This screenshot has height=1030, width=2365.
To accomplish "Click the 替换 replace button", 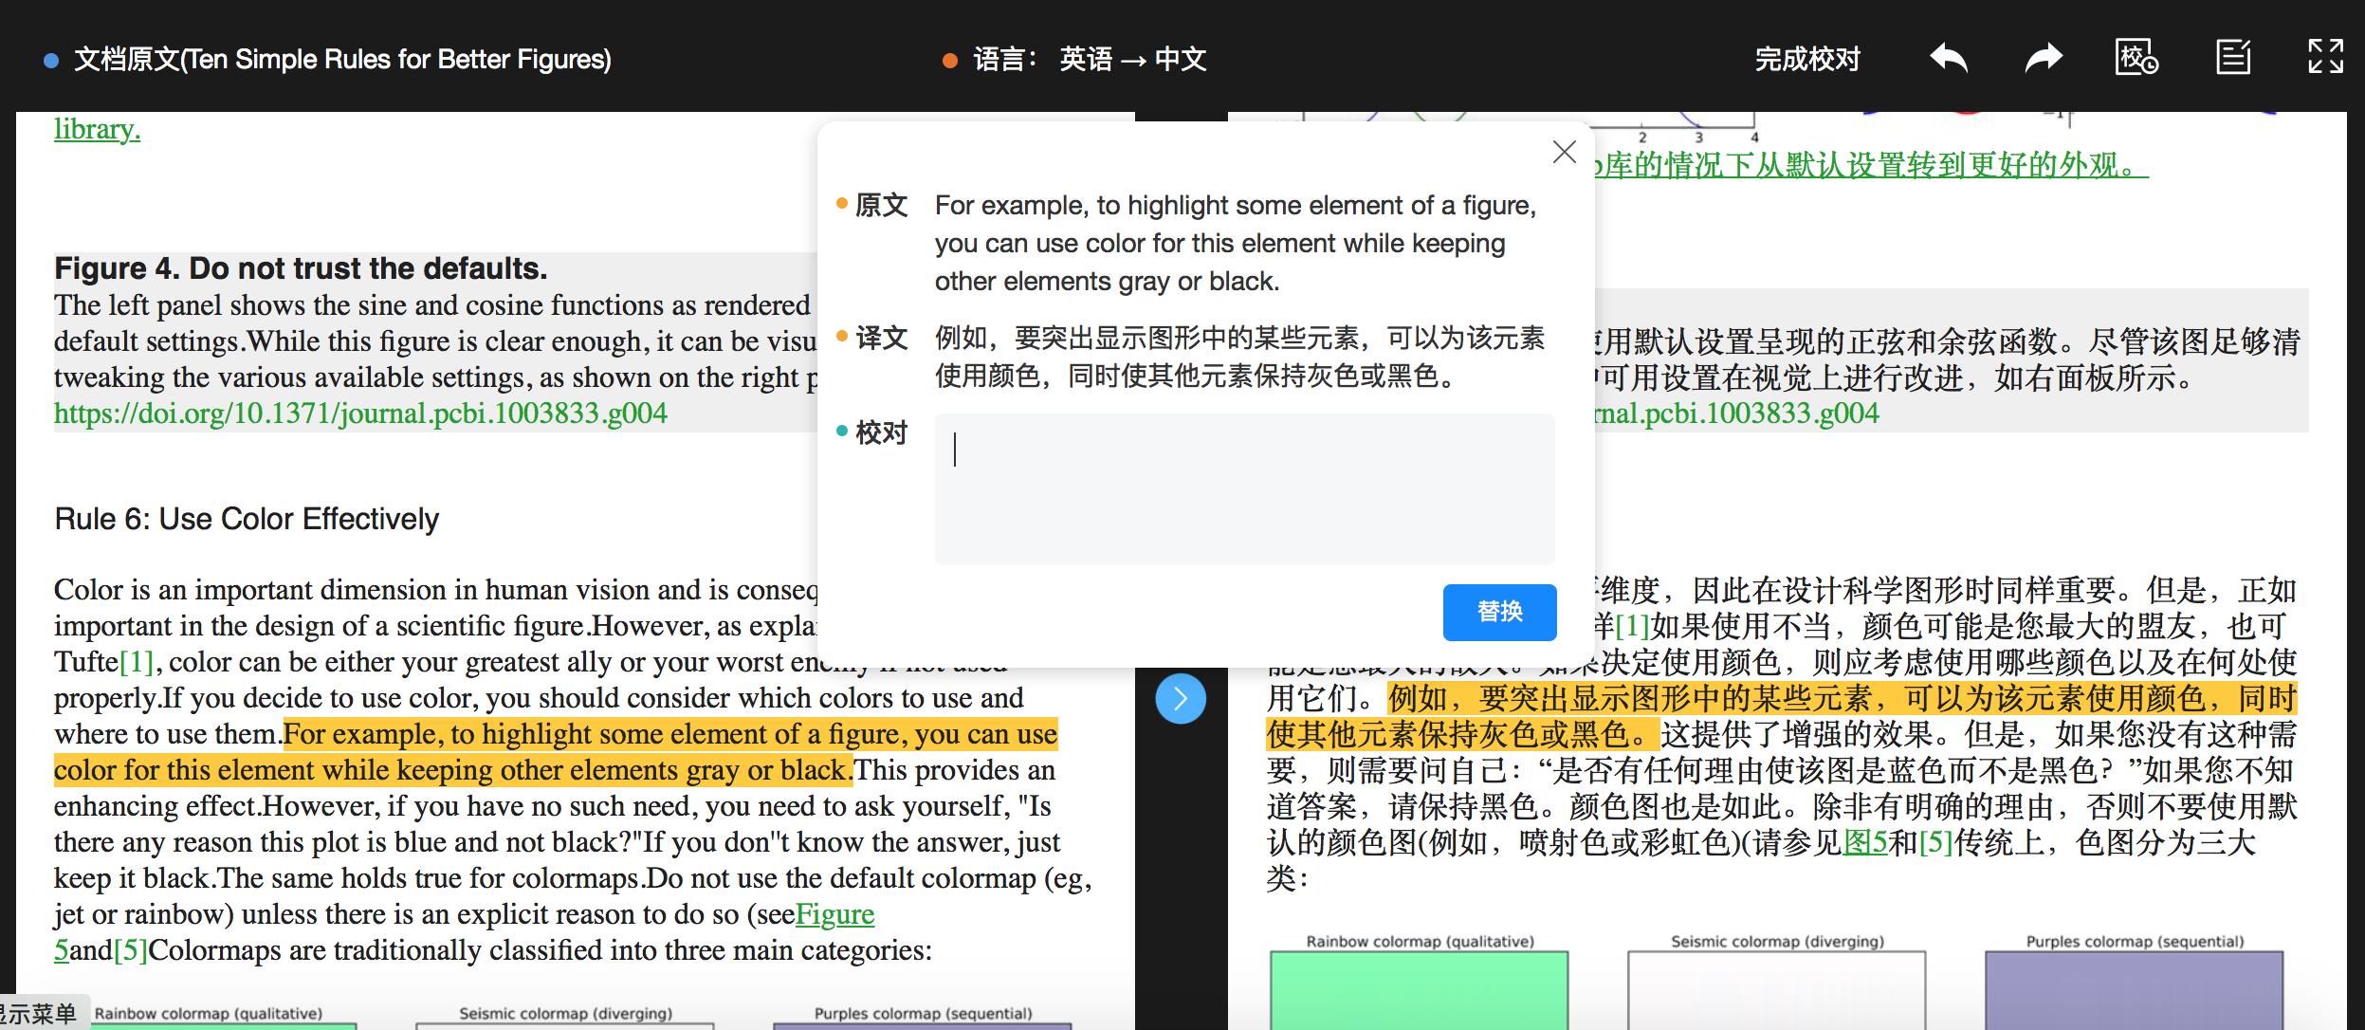I will coord(1498,612).
